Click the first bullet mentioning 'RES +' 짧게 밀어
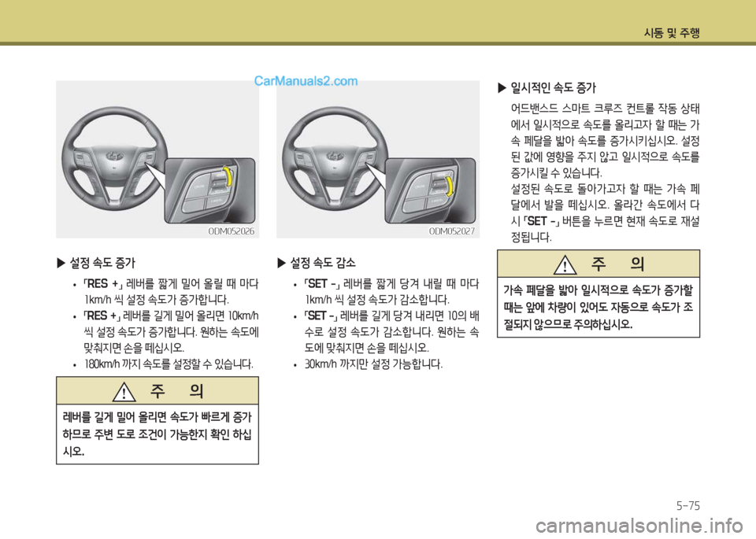 tap(171, 291)
